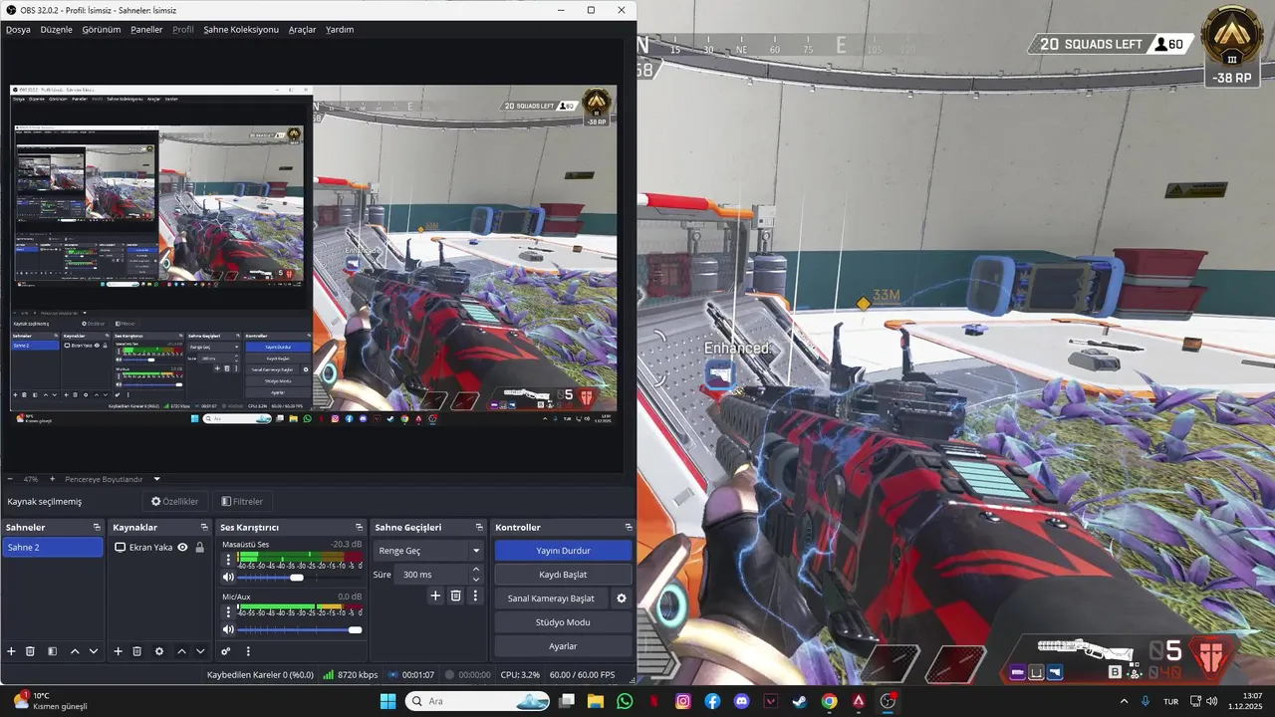Undock the Kaynaklar panel
The image size is (1275, 717).
[x=204, y=527]
